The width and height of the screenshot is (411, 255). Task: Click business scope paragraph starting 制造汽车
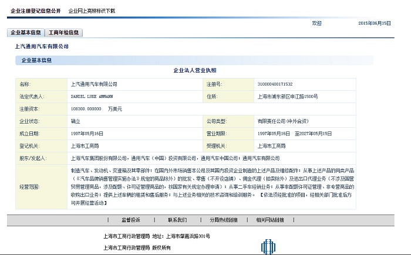tap(213, 186)
